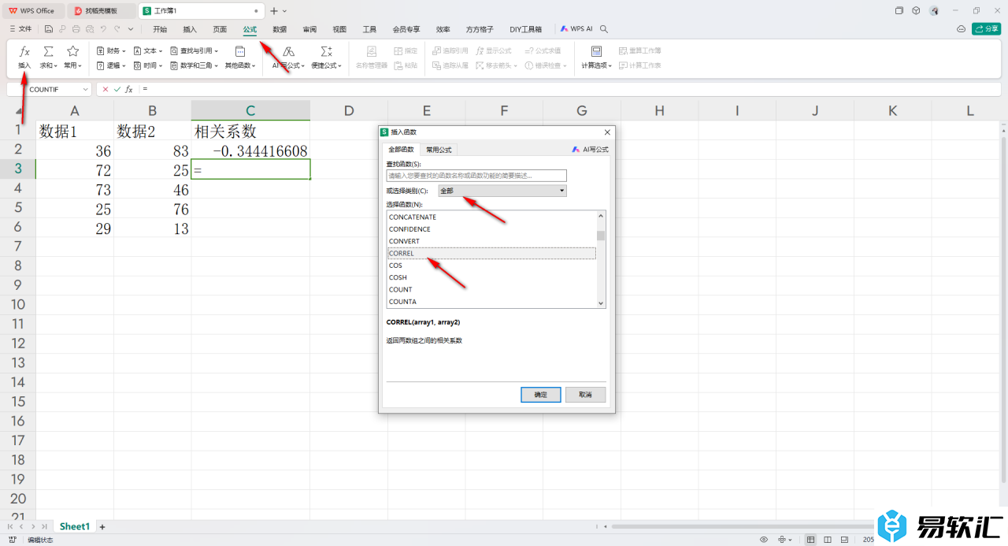Open the 财务 (financial) functions dropdown
Viewport: 1008px width, 546px height.
(x=111, y=50)
